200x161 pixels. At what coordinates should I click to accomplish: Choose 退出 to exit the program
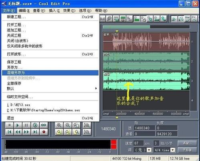point(50,118)
